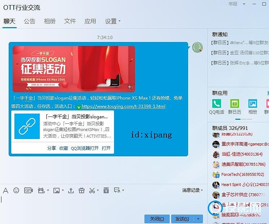Click 打开 on the link card
This screenshot has width=269, height=224.
pos(106,148)
